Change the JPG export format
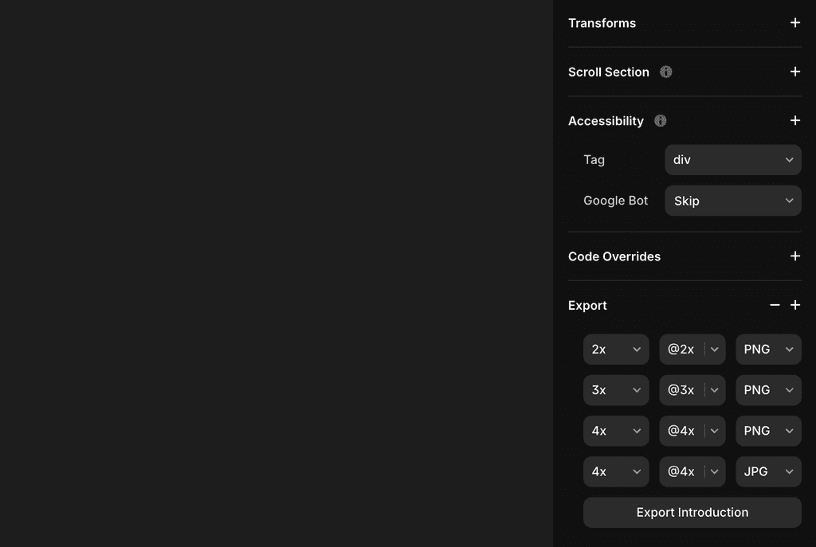This screenshot has height=547, width=816. point(767,471)
